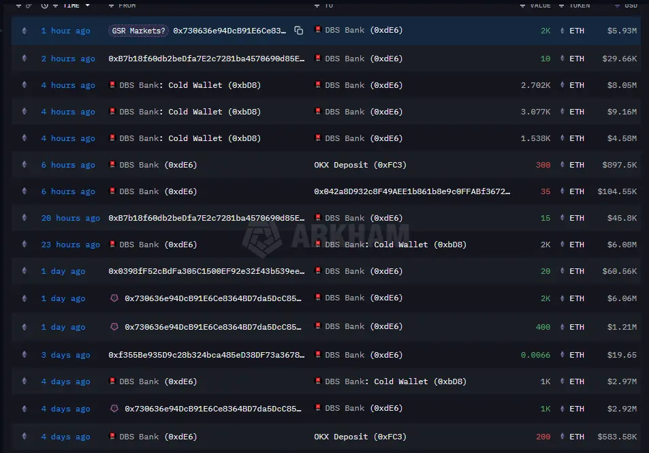This screenshot has height=453, width=649.
Task: Open the '20 hours ago' transaction timestamp
Action: (70, 218)
